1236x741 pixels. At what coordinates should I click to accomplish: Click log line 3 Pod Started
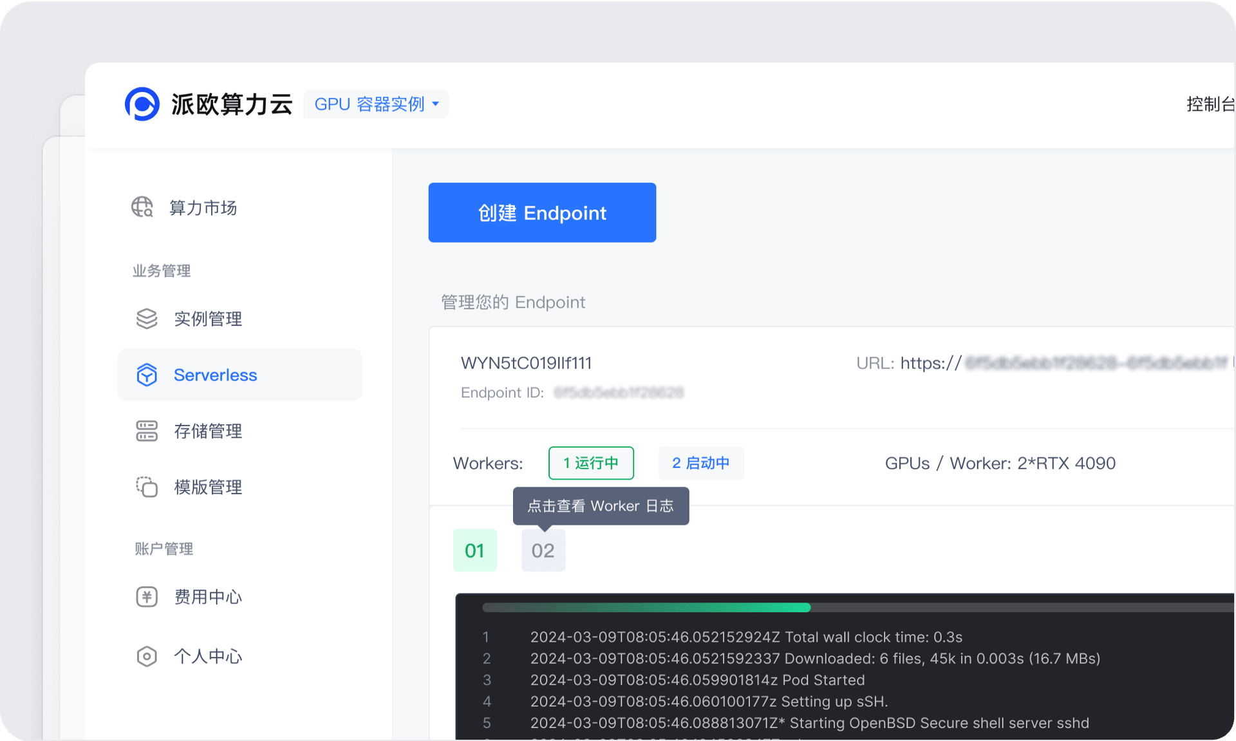pos(697,680)
